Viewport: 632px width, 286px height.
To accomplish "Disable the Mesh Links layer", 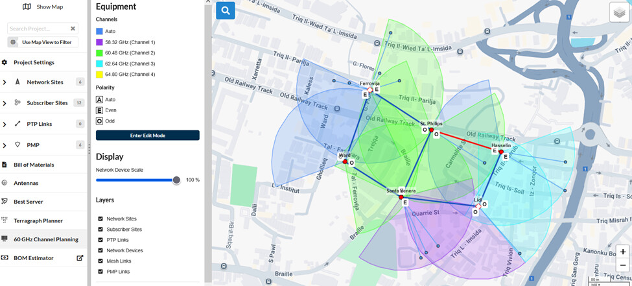I will click(100, 261).
